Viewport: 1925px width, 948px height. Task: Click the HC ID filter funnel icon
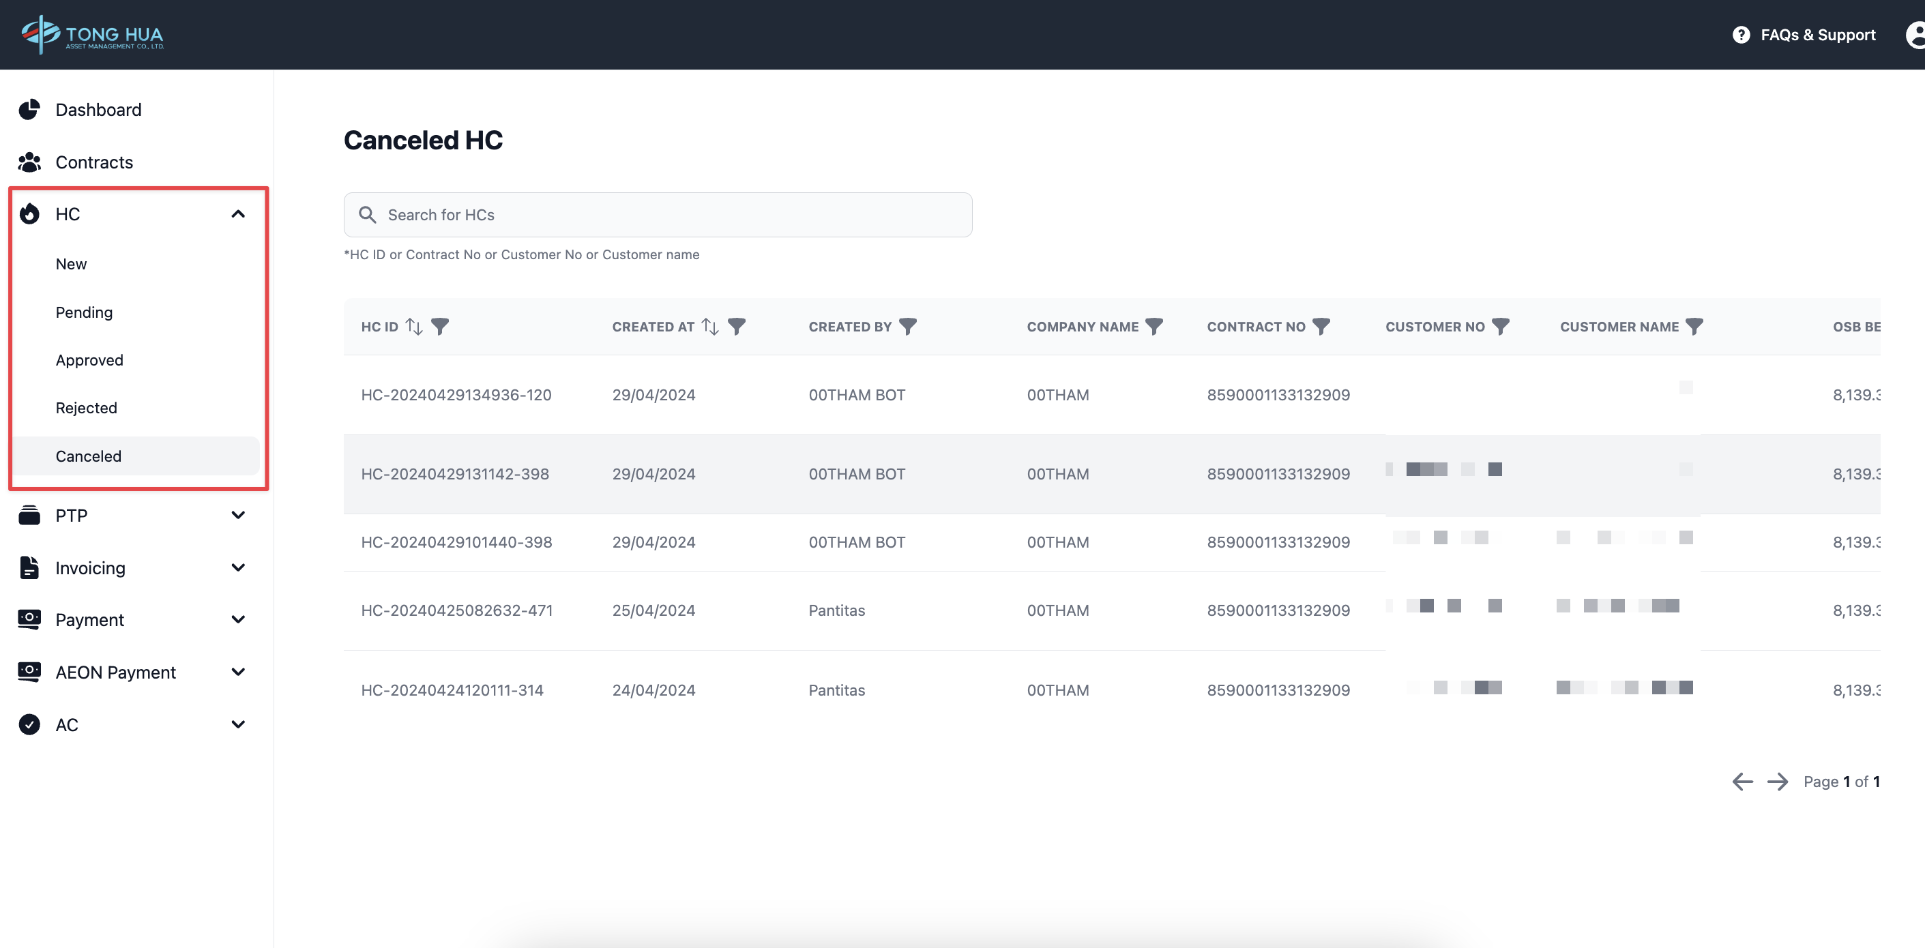[440, 327]
